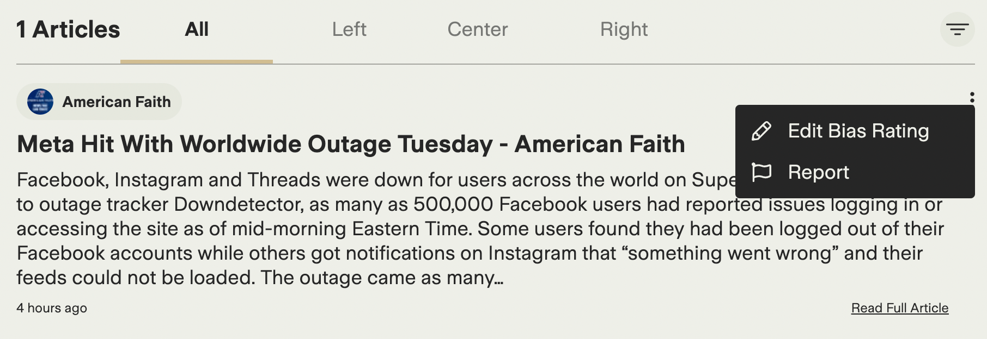Click the underline indicator beneath All
Image resolution: width=987 pixels, height=339 pixels.
coord(197,62)
